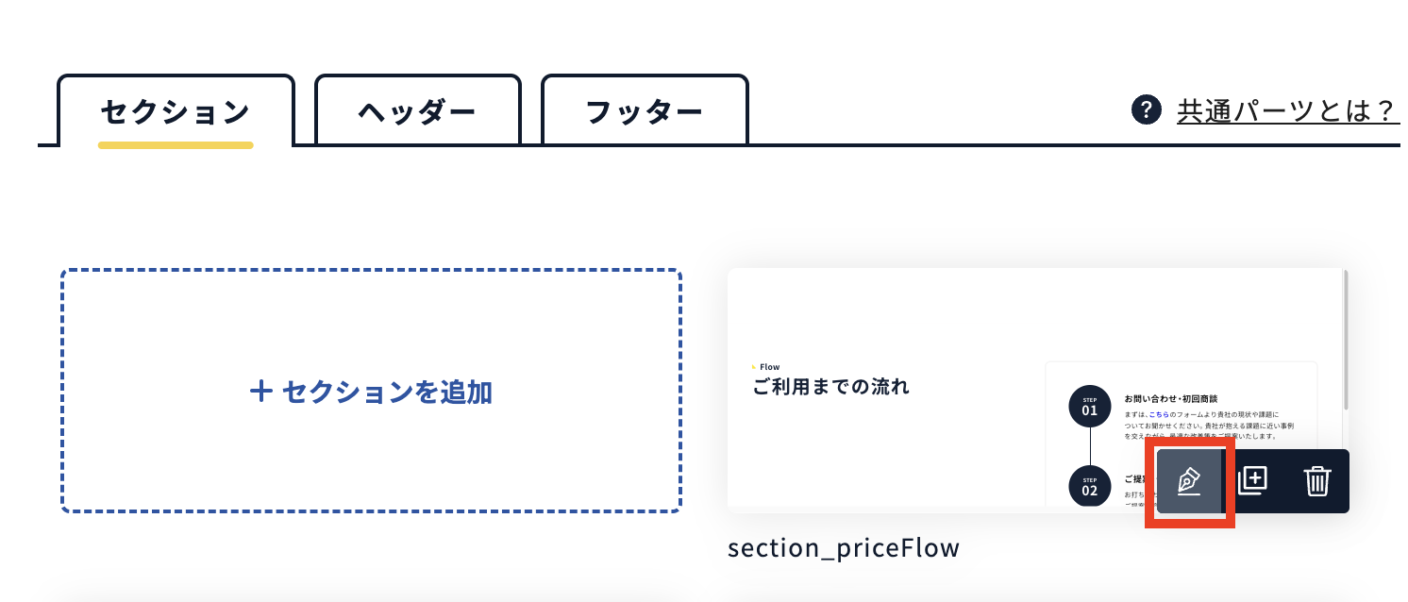Duplicate the section_priceFlow section

1251,481
